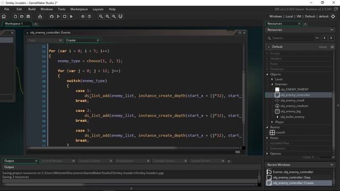340x191 pixels.
Task: Expand the Notes folder
Action: coord(267,138)
